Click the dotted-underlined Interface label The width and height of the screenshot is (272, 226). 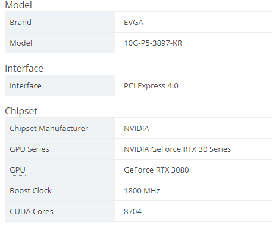click(26, 86)
